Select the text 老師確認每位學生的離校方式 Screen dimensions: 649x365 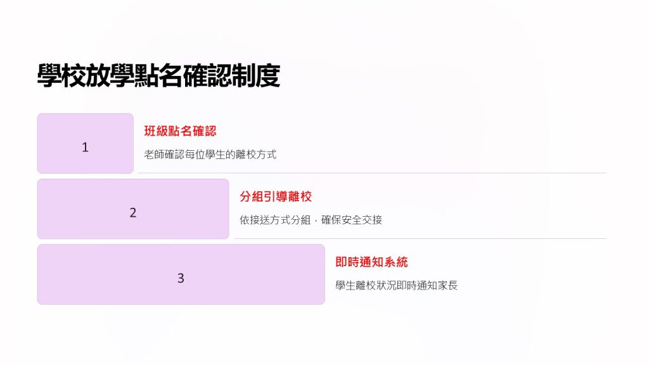coord(210,155)
